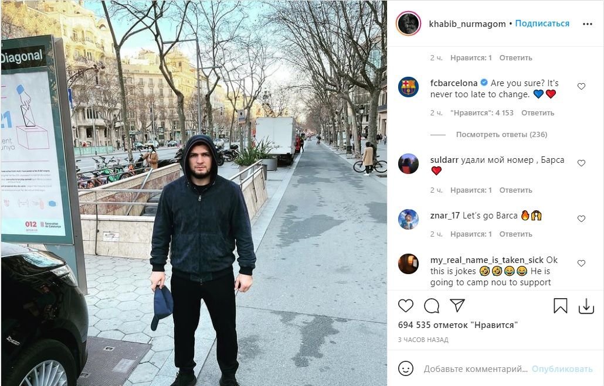Open the three-dot post options menu
Viewport: 604px width, 386px height.
pyautogui.click(x=588, y=24)
